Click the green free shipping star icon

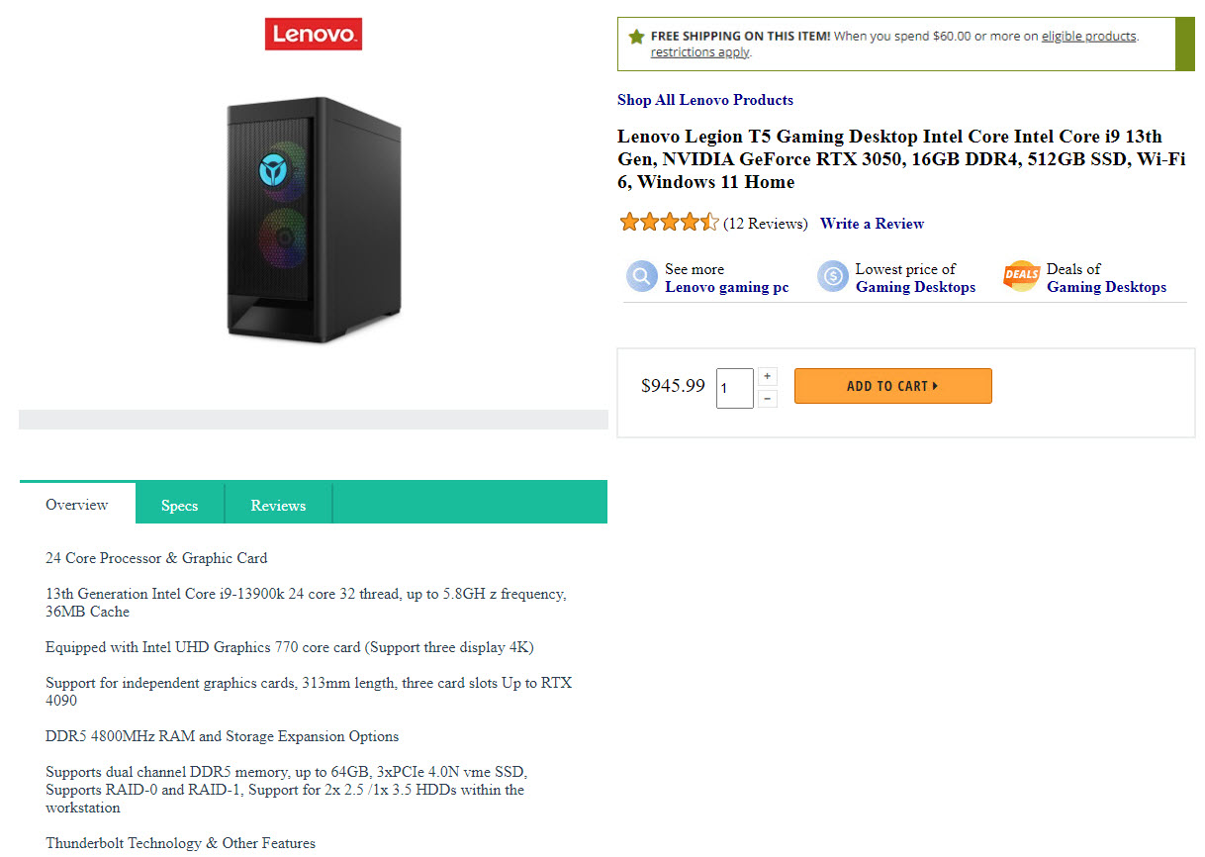coord(636,37)
